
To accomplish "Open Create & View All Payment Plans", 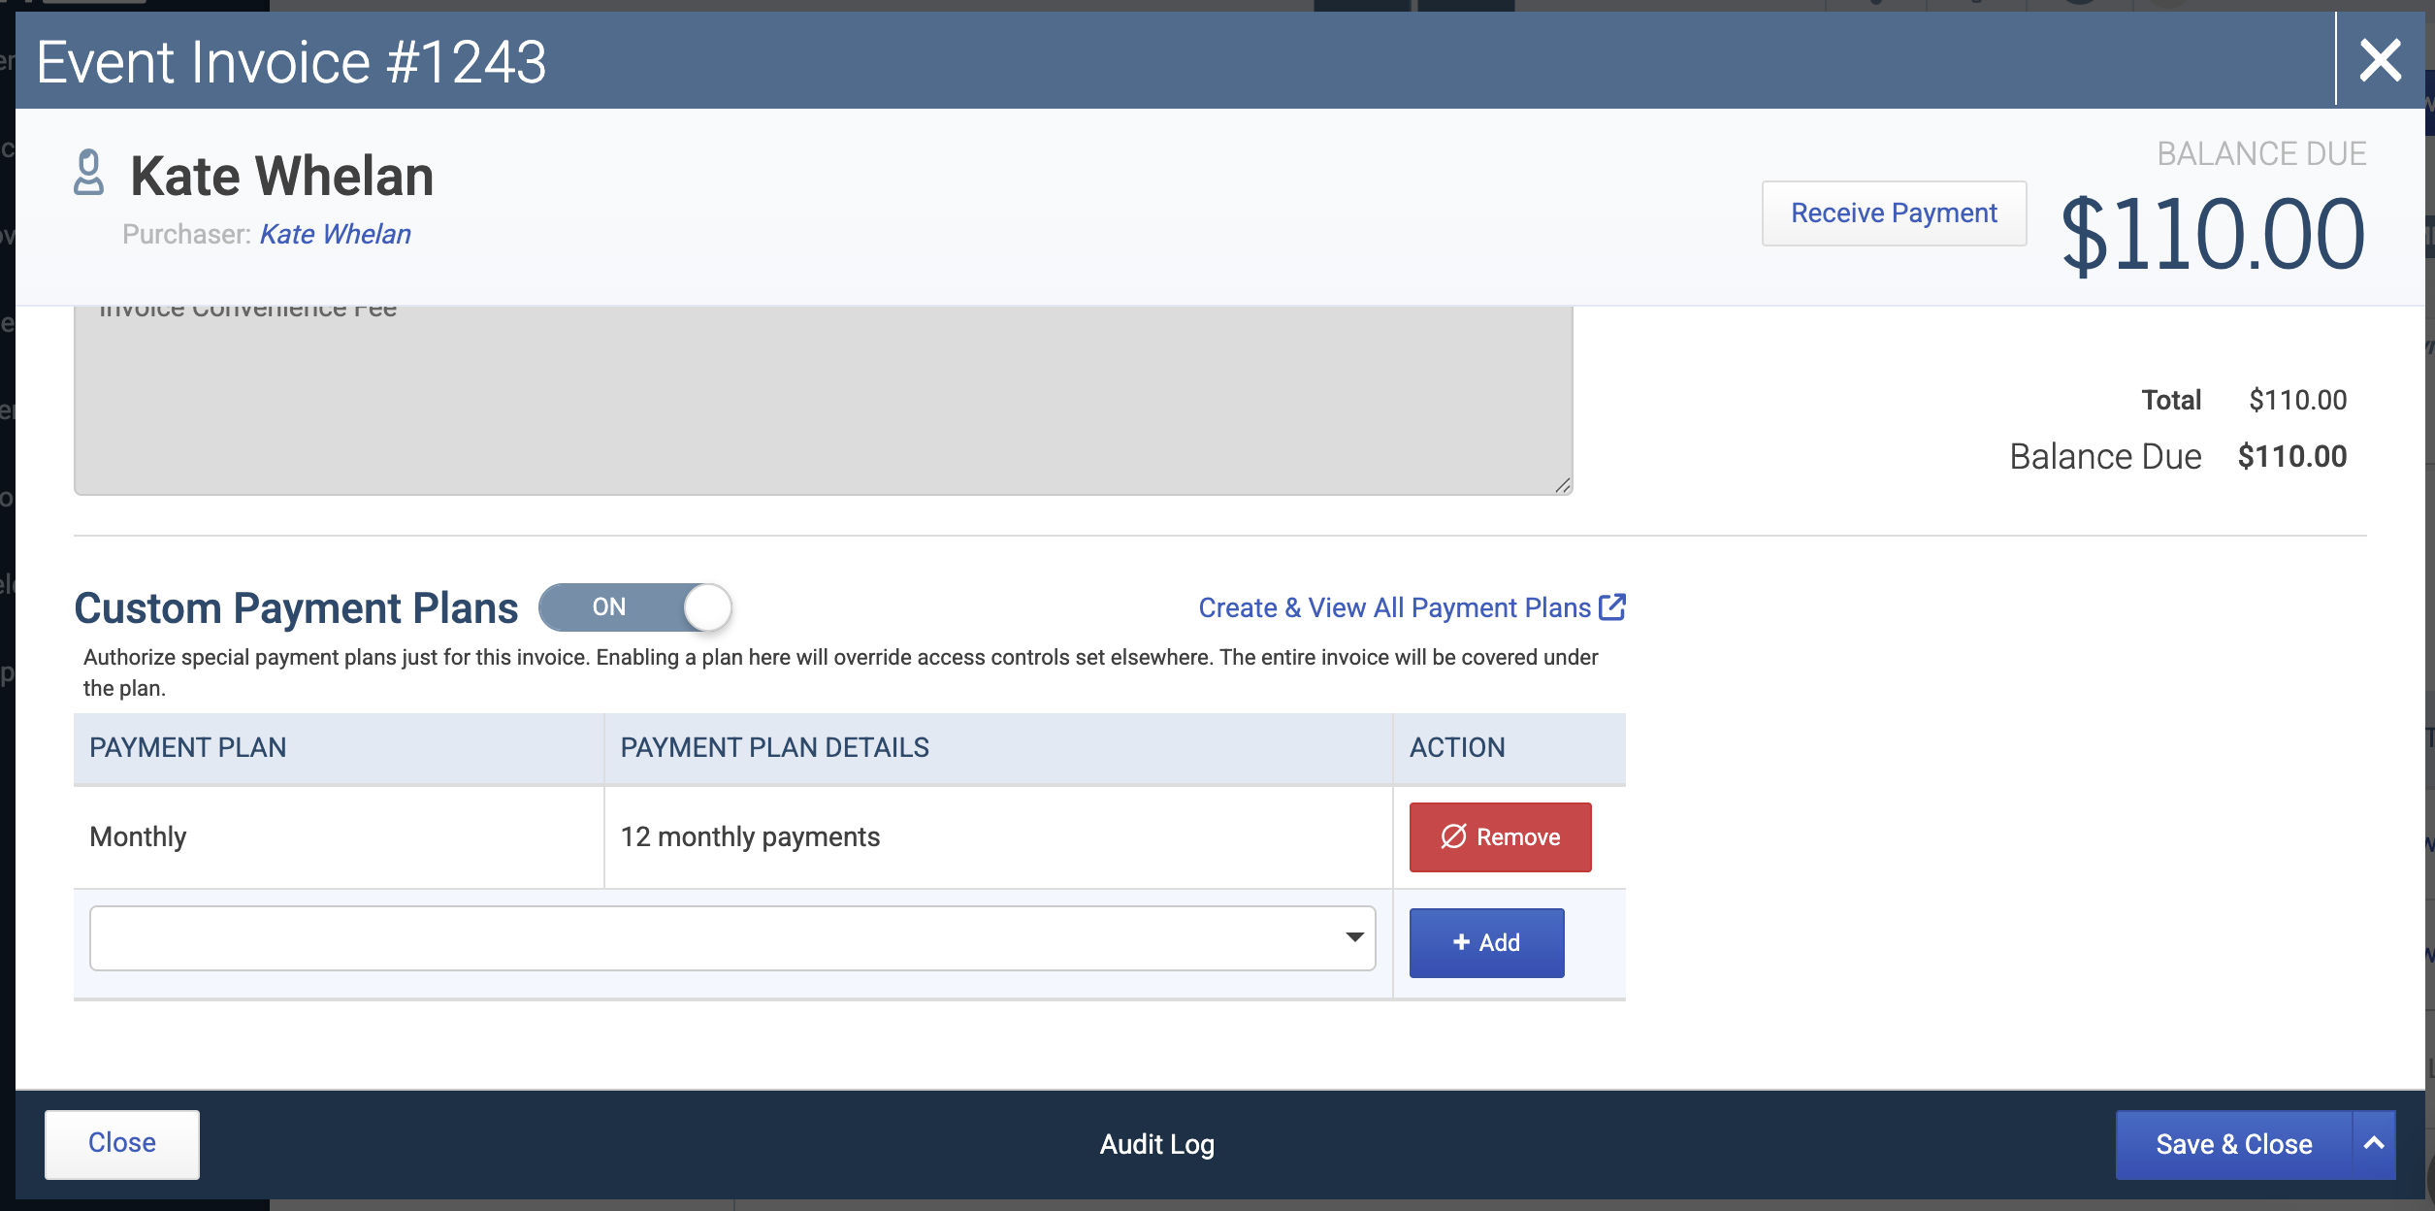I will pos(1412,607).
